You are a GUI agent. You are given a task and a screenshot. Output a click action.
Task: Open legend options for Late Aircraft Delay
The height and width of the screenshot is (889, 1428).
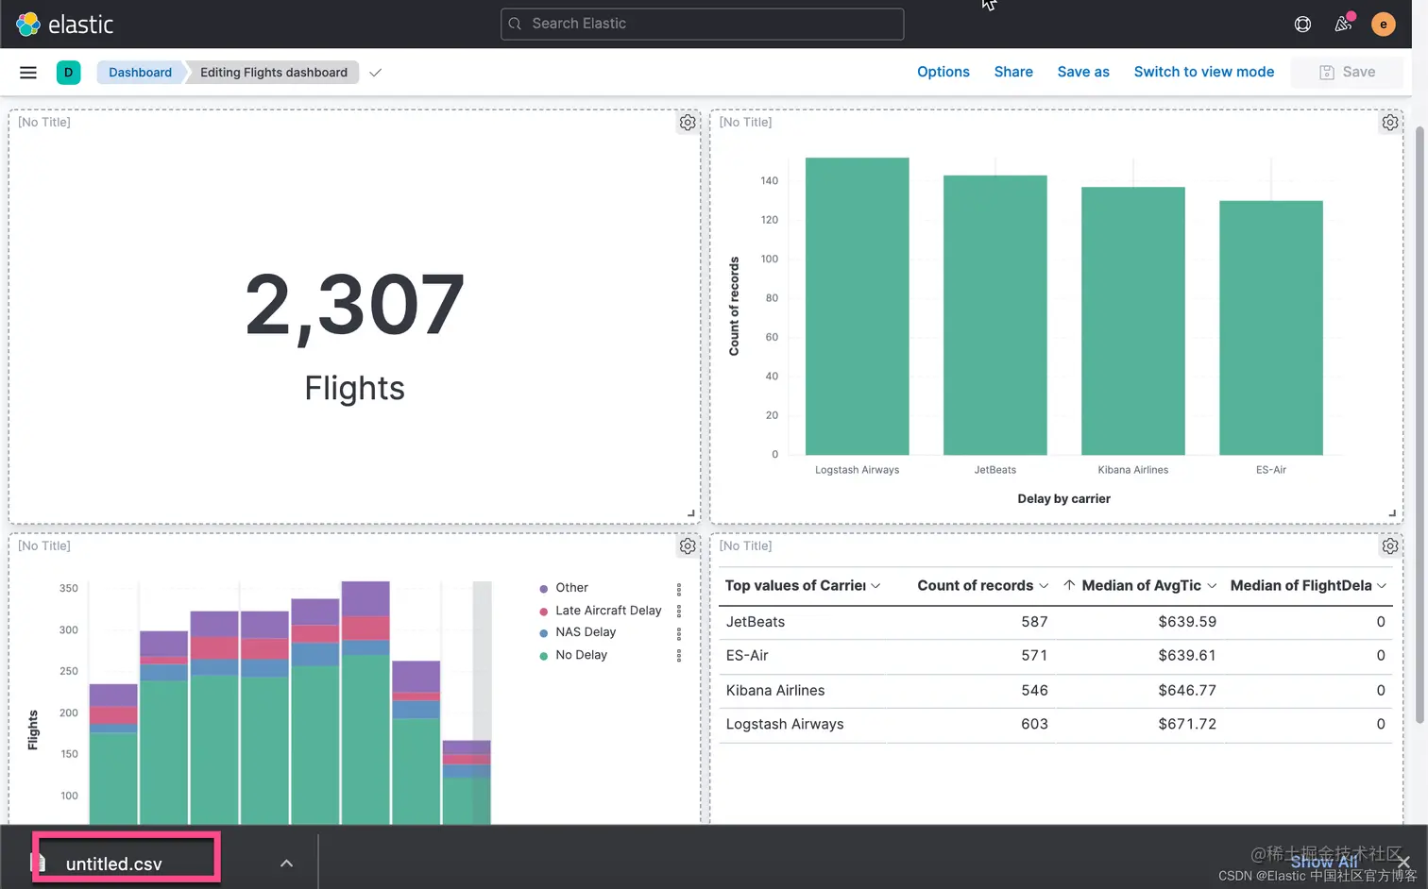679,612
